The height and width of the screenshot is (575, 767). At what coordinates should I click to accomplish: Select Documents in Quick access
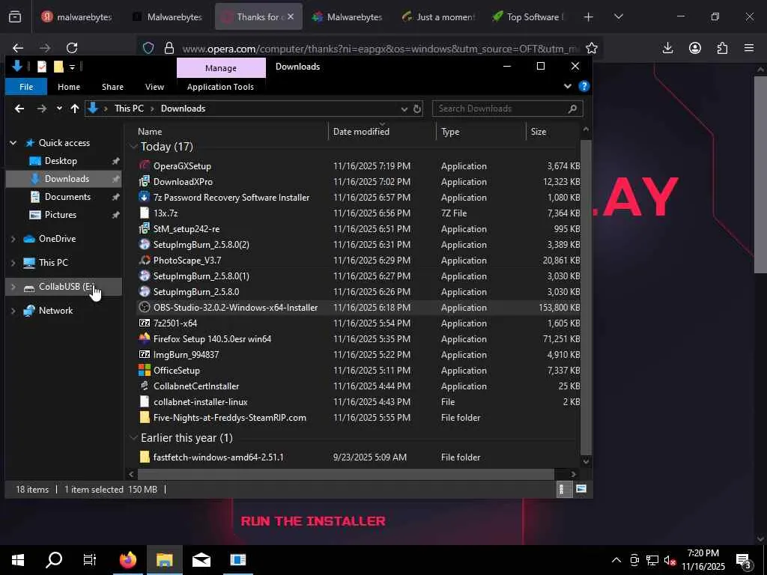pyautogui.click(x=67, y=197)
